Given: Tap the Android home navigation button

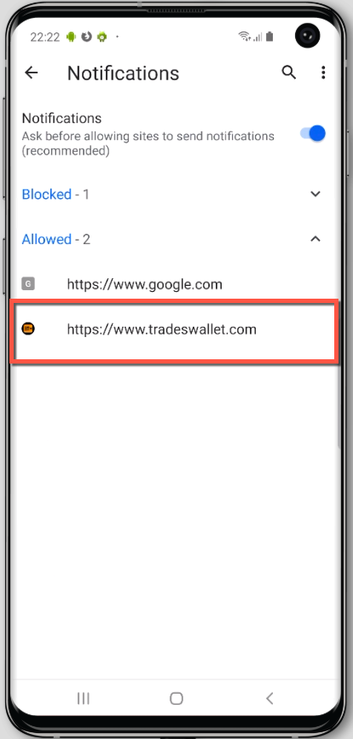Looking at the screenshot, I should pyautogui.click(x=176, y=699).
